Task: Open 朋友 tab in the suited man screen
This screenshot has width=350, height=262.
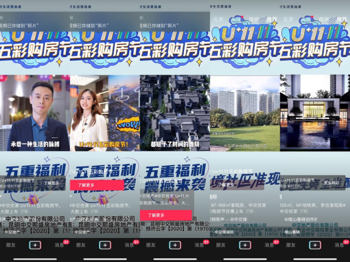Action: (11, 245)
